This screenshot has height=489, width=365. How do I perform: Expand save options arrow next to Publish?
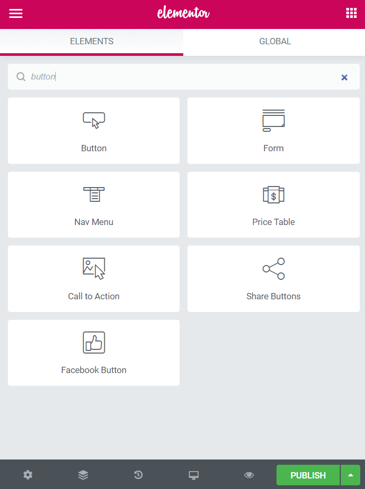pyautogui.click(x=350, y=475)
